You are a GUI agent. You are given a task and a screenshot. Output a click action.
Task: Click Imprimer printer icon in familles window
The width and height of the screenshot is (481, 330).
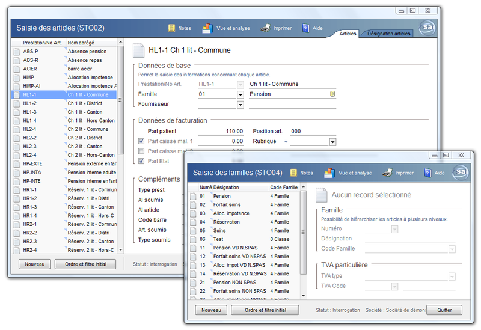(388, 173)
